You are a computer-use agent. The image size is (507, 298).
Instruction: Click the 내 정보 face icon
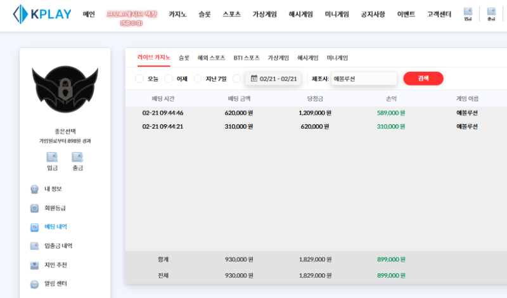click(34, 189)
